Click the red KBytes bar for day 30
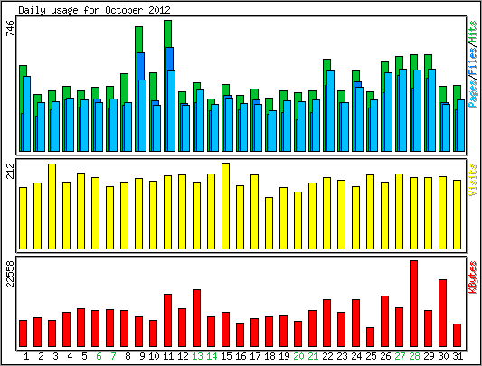482x366 pixels. [442, 314]
